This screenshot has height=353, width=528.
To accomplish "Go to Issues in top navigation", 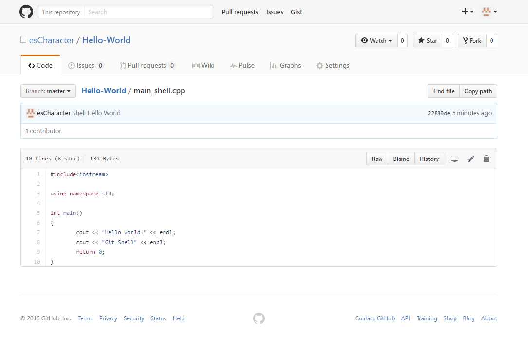I will click(275, 12).
